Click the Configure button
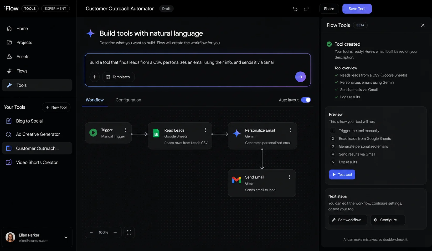 [x=388, y=220]
